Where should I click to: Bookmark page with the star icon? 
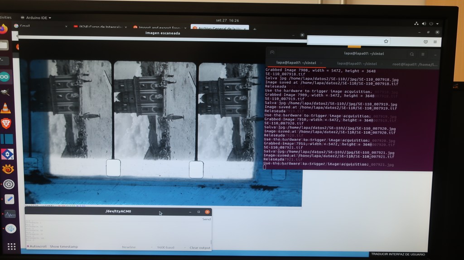386,41
